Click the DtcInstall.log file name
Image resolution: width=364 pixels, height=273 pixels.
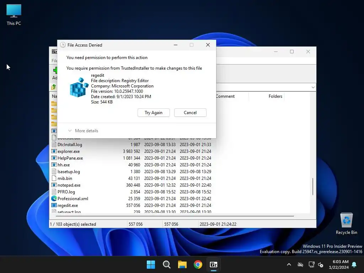click(x=70, y=145)
